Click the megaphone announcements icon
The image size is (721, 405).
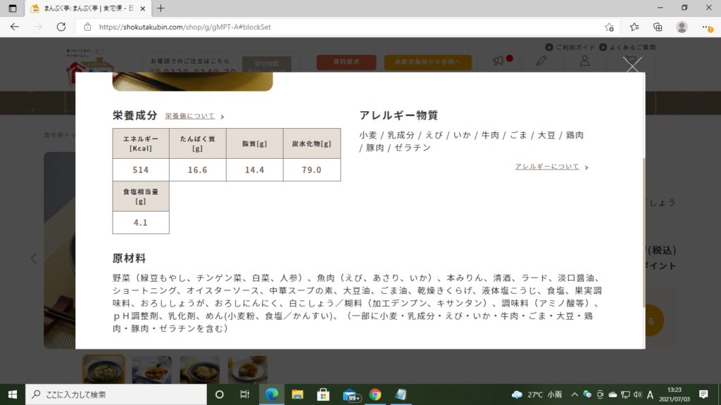[499, 60]
